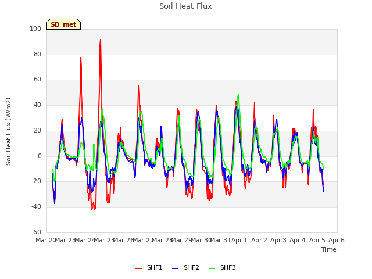Screen dimensions: 372x279
Task: Click the -60 y-axis tick label
Action: 36,232
